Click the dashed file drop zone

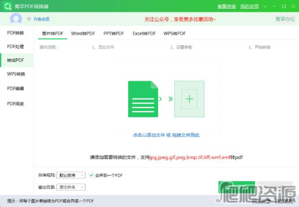(x=189, y=99)
